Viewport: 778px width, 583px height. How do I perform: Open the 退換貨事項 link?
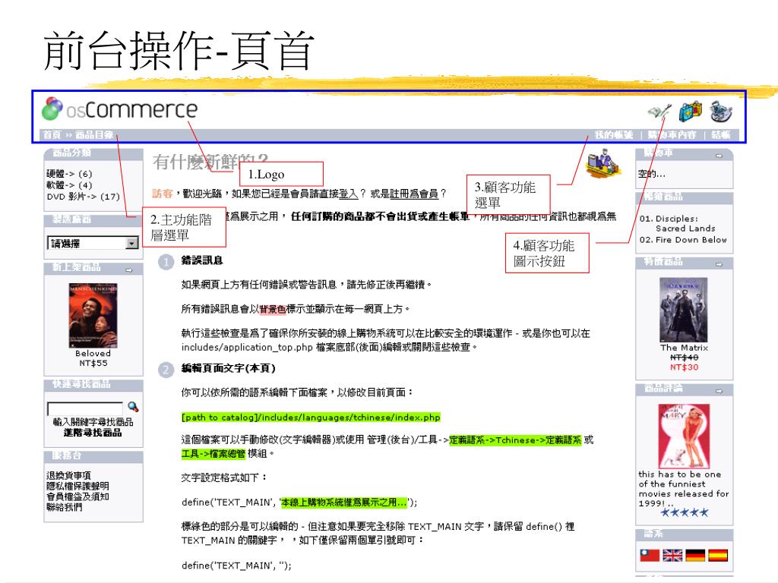68,475
